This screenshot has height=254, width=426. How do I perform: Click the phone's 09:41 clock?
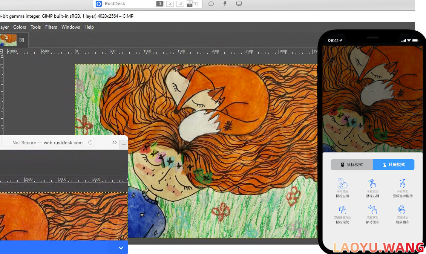click(333, 40)
